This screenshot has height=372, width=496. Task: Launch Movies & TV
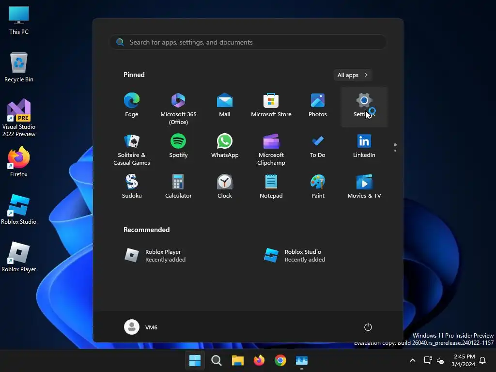[364, 186]
